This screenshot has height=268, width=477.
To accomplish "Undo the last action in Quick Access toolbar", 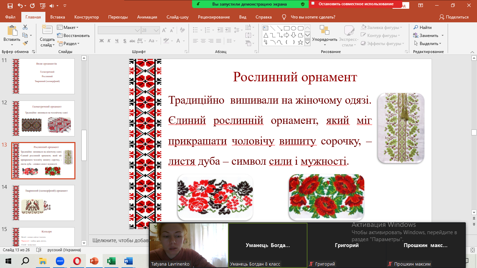I will pos(20,6).
